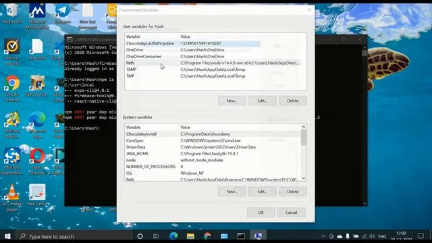Select the JAVA_HOME system variable
This screenshot has height=243, width=432.
click(x=213, y=153)
